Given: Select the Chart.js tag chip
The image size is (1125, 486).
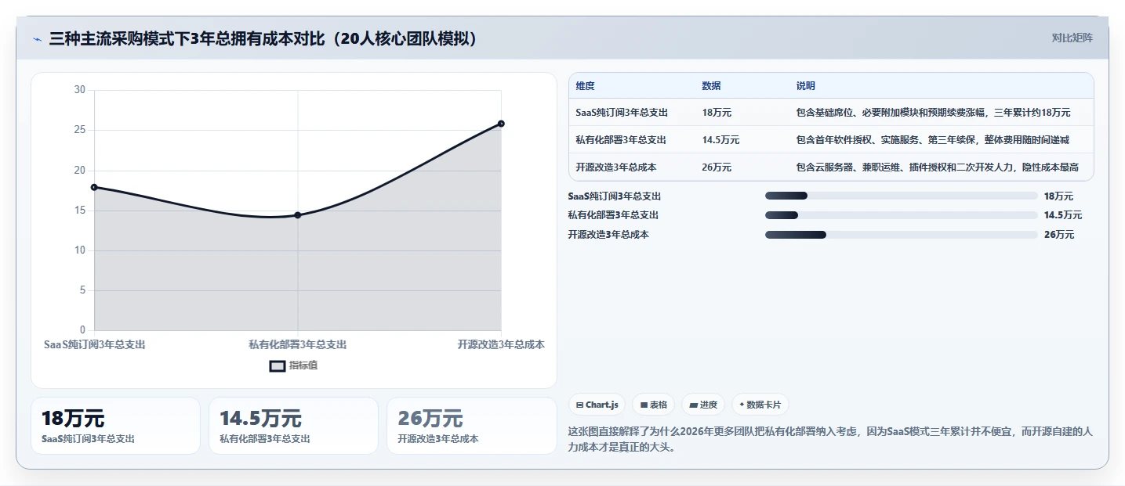Looking at the screenshot, I should (x=597, y=405).
